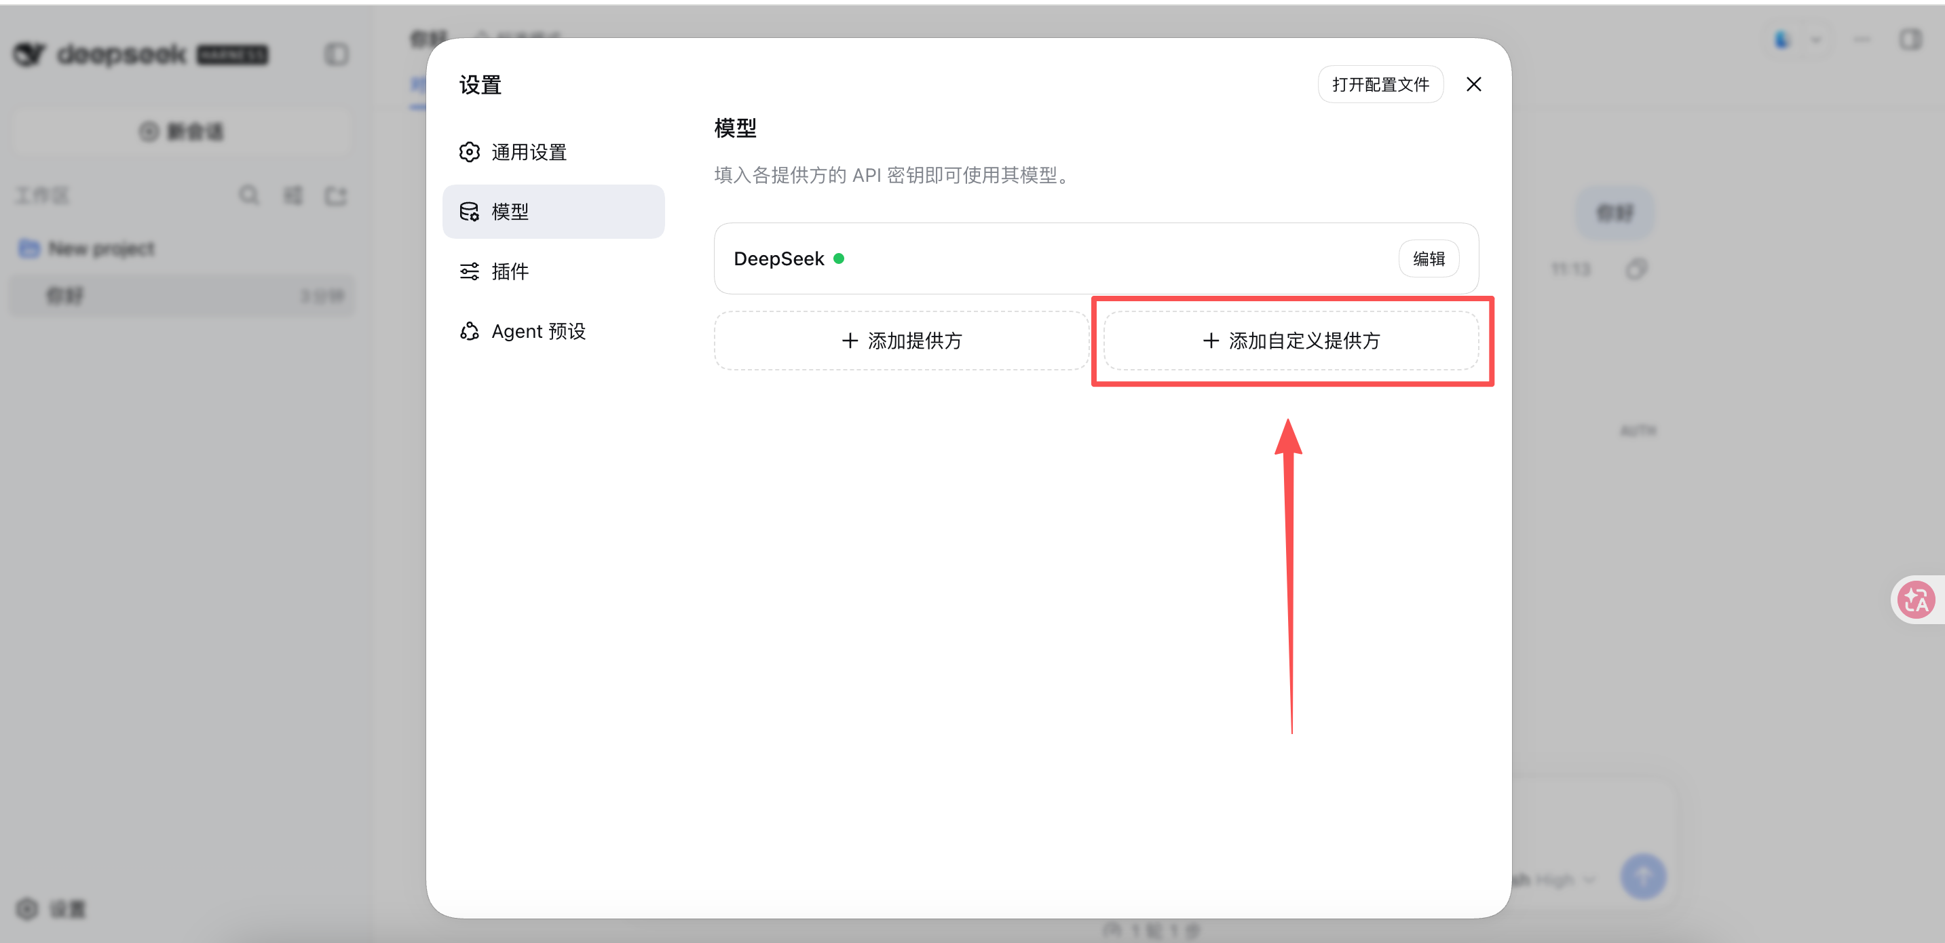Screen dimensions: 1945x943
Task: Select the 模型 settings section
Action: tap(552, 212)
